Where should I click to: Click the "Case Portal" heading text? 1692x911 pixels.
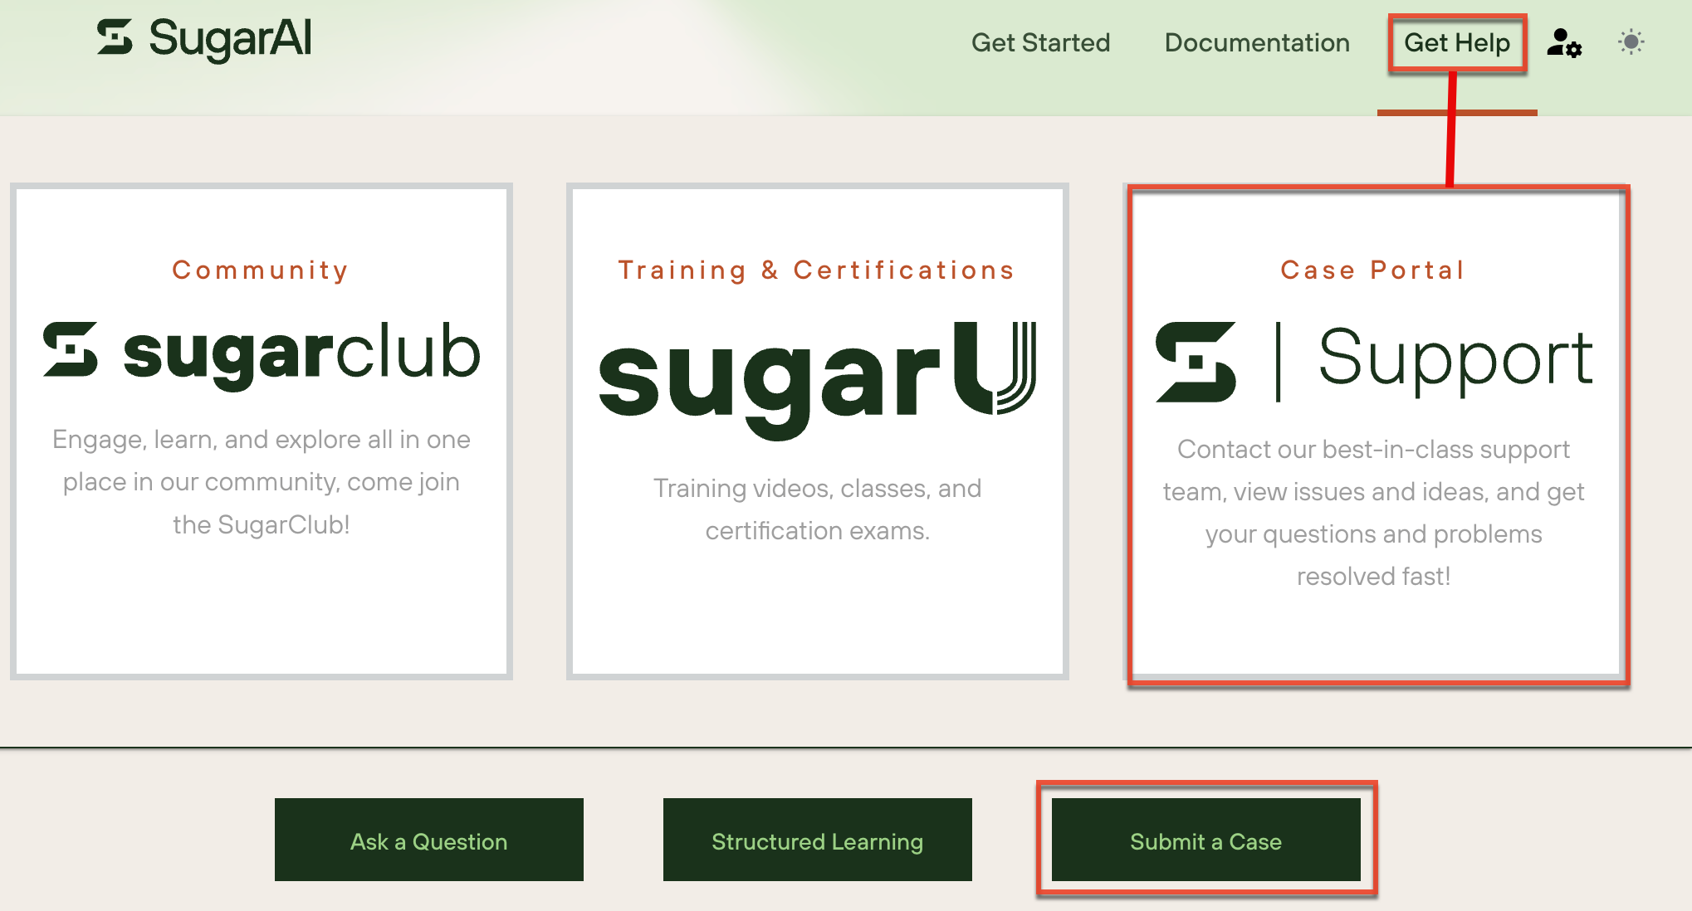click(x=1373, y=270)
